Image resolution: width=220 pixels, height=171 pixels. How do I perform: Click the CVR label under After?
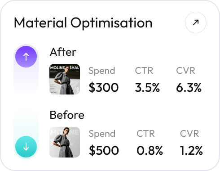pos(185,71)
